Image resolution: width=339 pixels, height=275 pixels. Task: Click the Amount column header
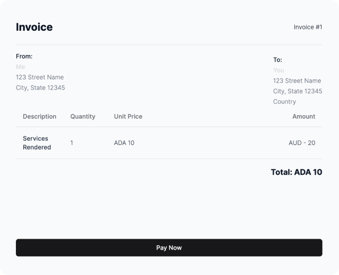(304, 117)
